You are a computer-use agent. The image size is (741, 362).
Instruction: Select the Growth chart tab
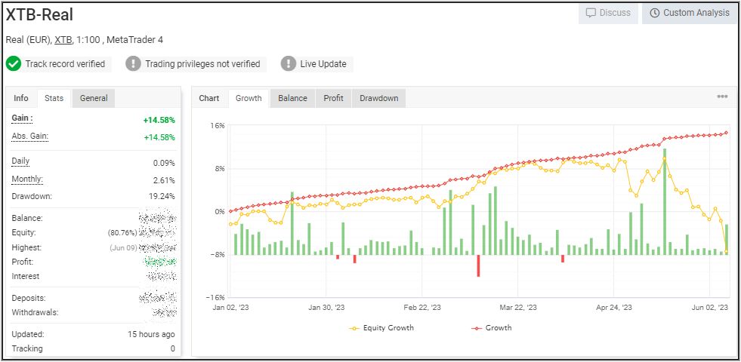click(249, 98)
